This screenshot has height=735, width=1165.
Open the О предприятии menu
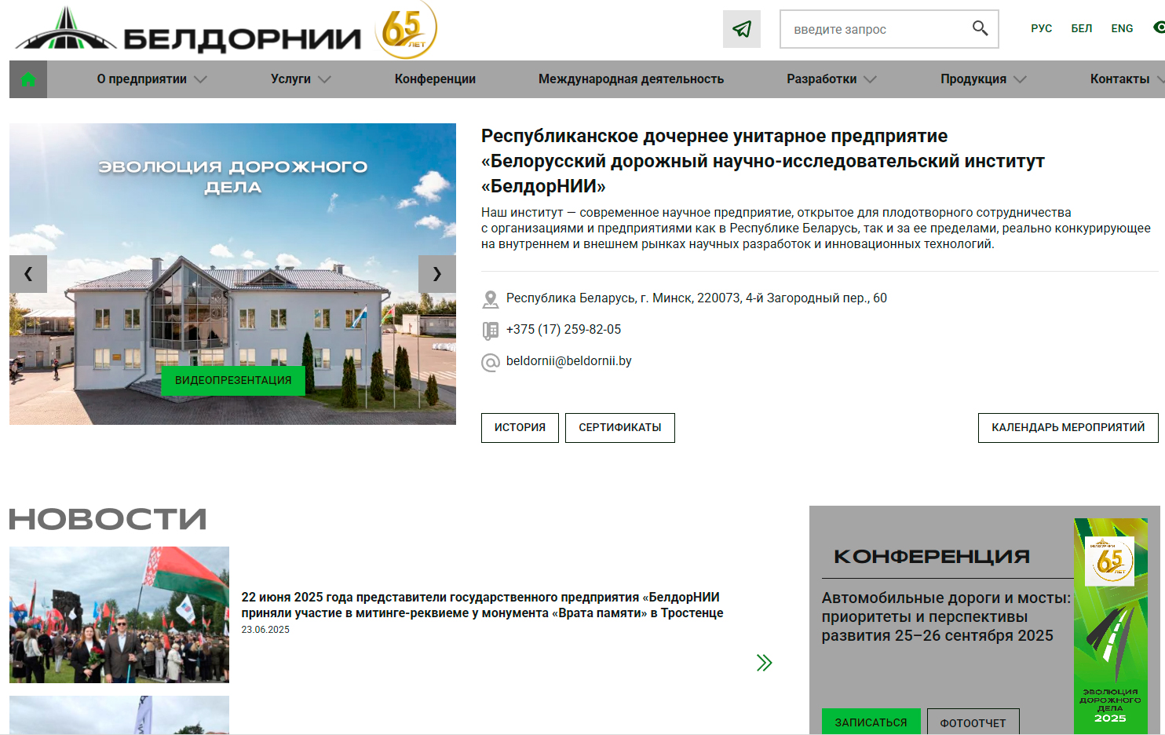(x=142, y=79)
